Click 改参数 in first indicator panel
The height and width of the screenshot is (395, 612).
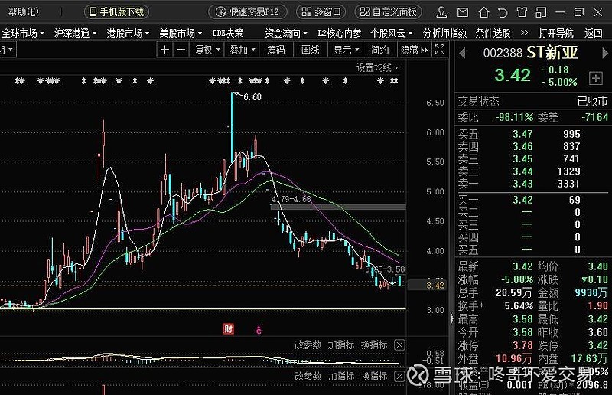pos(308,345)
